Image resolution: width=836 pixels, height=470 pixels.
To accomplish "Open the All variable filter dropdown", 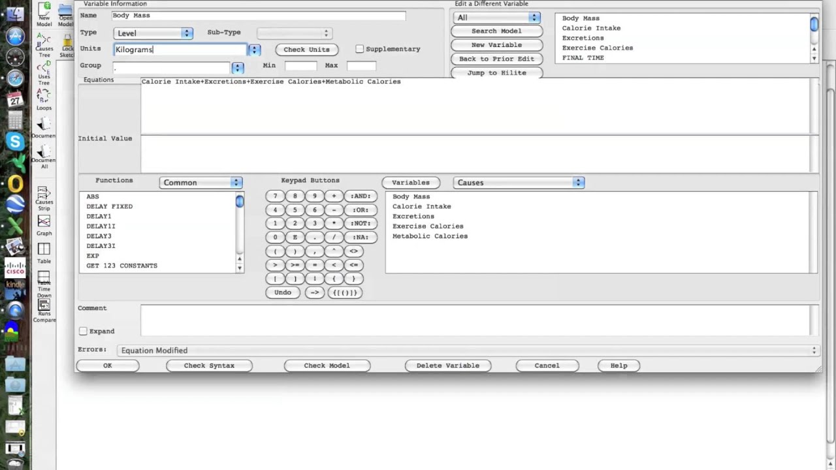I will click(x=496, y=18).
